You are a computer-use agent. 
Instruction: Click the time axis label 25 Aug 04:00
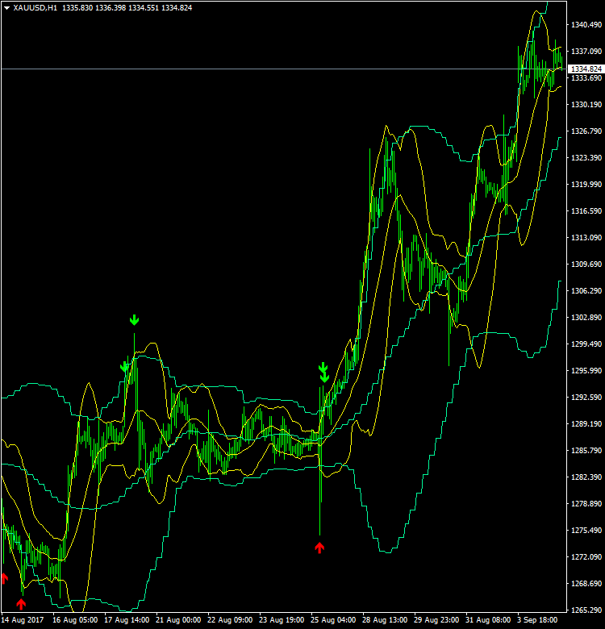(333, 620)
